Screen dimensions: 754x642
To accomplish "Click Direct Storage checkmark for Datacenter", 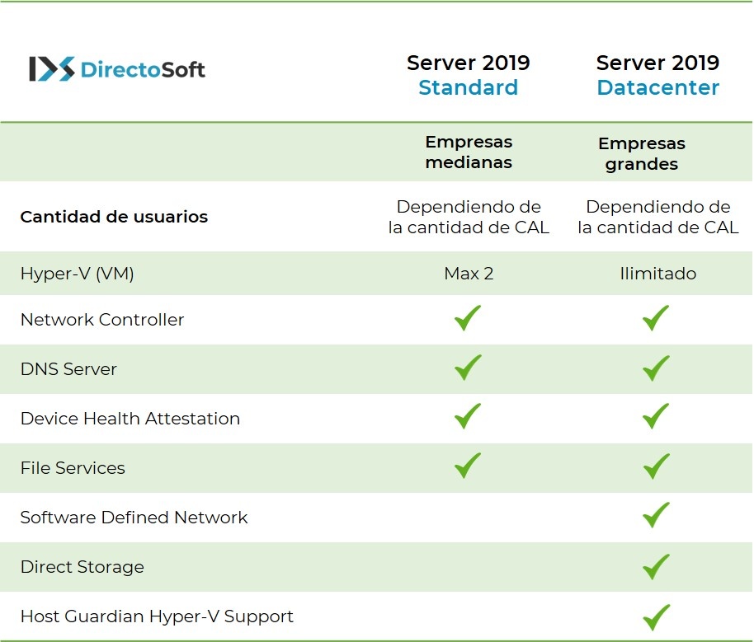I will coord(656,566).
